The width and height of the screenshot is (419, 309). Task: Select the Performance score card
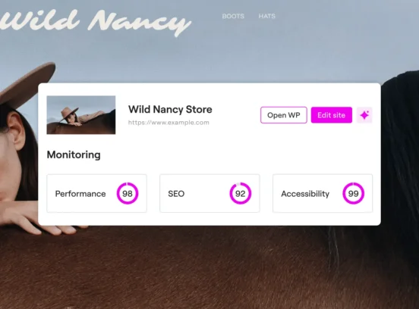pyautogui.click(x=96, y=193)
